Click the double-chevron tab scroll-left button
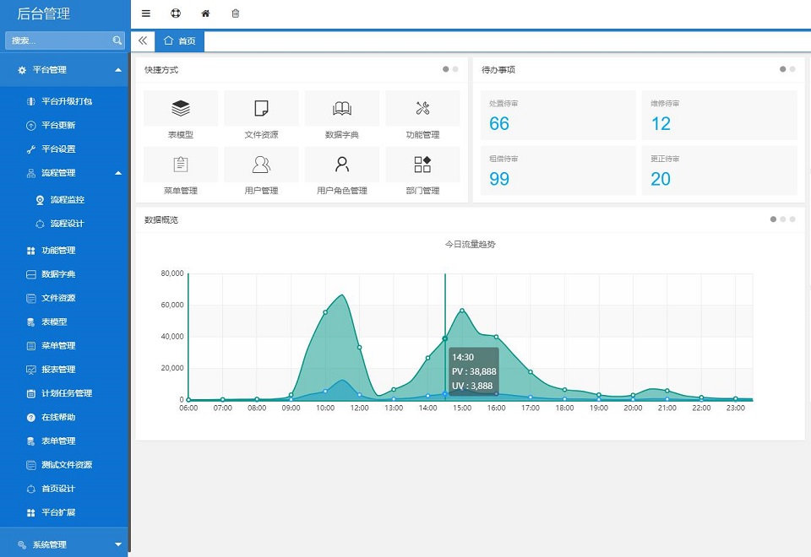Screen dimensions: 811x557 142,41
